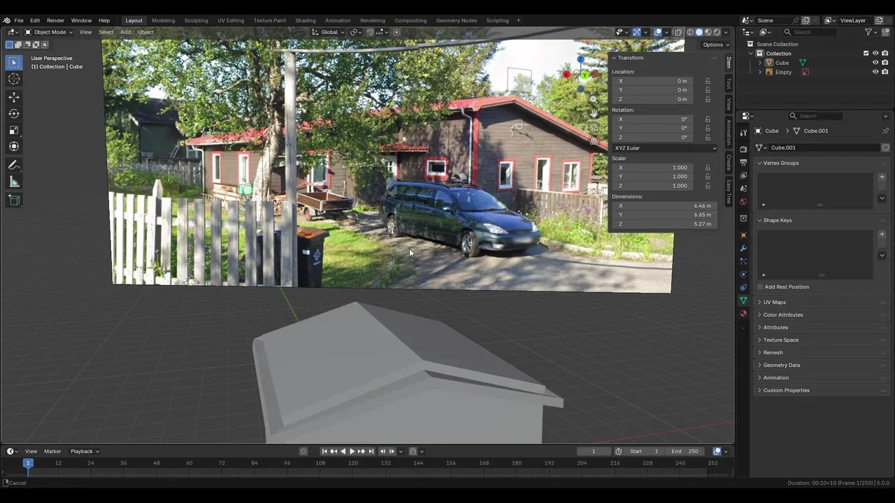Open Tool properties tab icon
This screenshot has height=503, width=895.
pos(743,132)
